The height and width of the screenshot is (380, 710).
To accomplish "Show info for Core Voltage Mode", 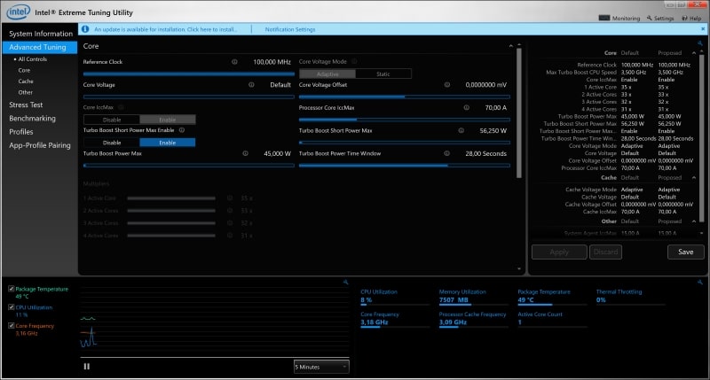I will [x=354, y=61].
